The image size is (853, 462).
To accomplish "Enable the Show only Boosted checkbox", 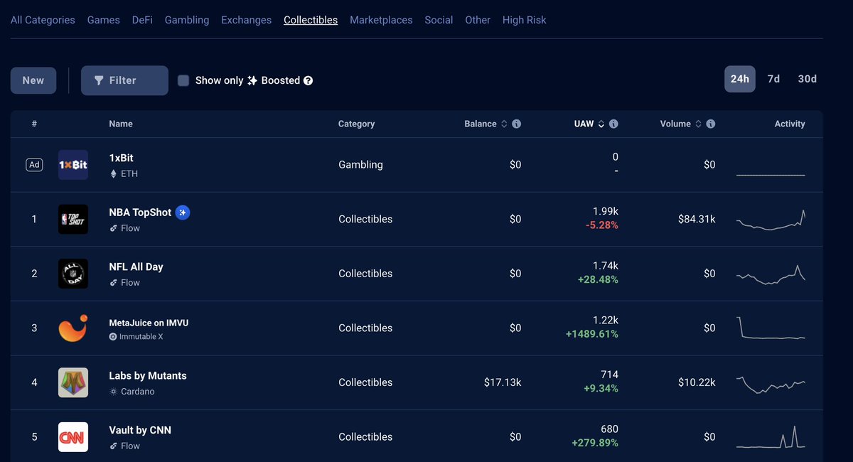I will tap(183, 80).
